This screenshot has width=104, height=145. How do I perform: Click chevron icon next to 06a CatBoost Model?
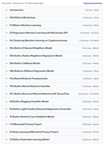[6, 63]
